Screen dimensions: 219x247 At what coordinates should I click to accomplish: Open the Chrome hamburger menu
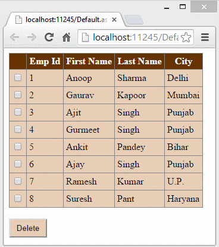point(205,37)
